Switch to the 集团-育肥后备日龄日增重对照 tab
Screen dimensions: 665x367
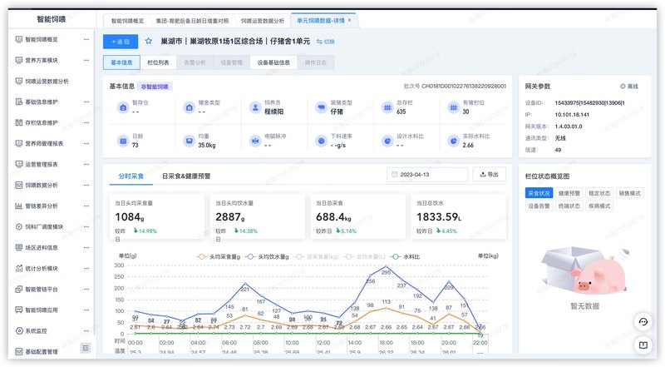click(192, 21)
